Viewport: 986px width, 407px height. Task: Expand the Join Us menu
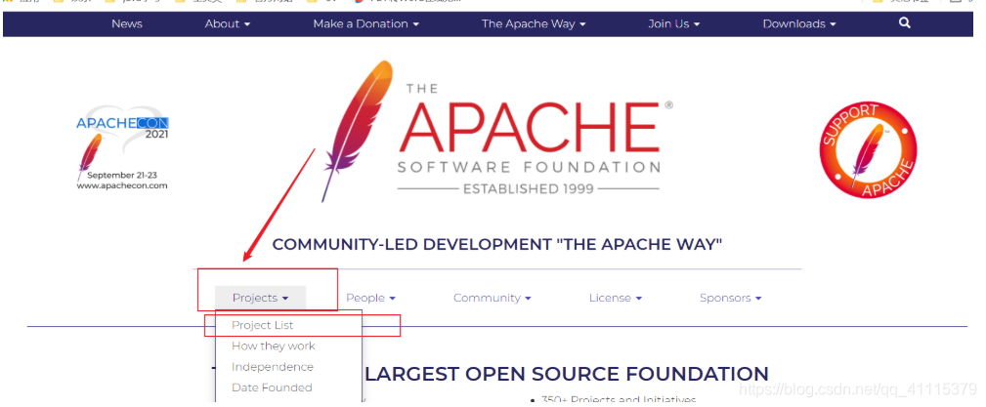click(674, 23)
